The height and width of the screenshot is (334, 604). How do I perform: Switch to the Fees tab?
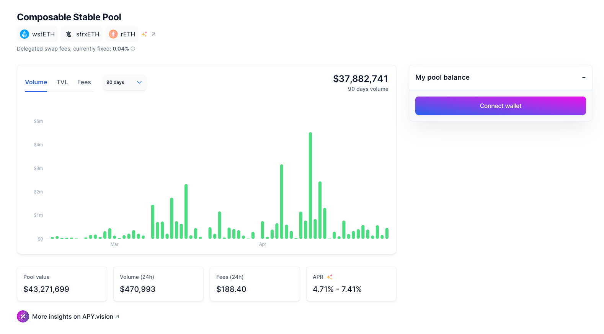[x=84, y=82]
